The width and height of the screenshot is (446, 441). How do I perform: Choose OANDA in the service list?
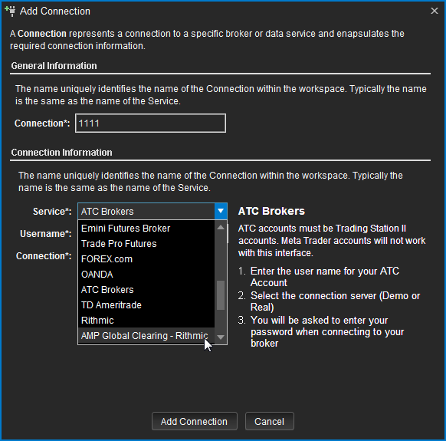(146, 275)
